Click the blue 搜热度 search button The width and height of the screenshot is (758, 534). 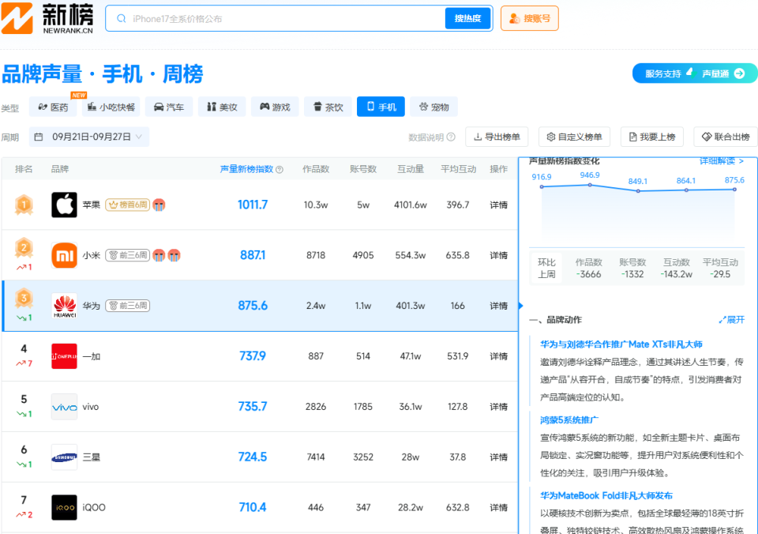[x=467, y=17]
